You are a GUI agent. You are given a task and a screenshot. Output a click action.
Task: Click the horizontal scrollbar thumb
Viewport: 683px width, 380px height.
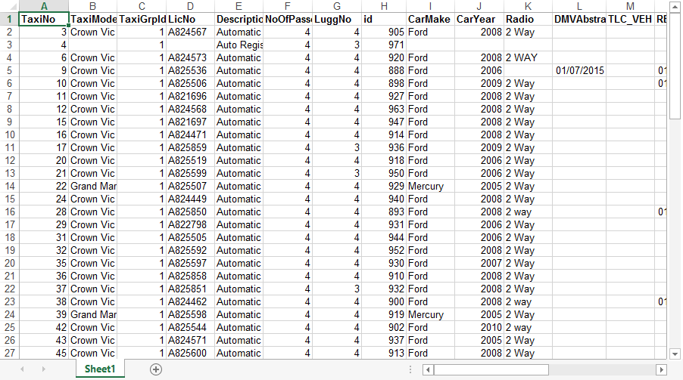(492, 369)
